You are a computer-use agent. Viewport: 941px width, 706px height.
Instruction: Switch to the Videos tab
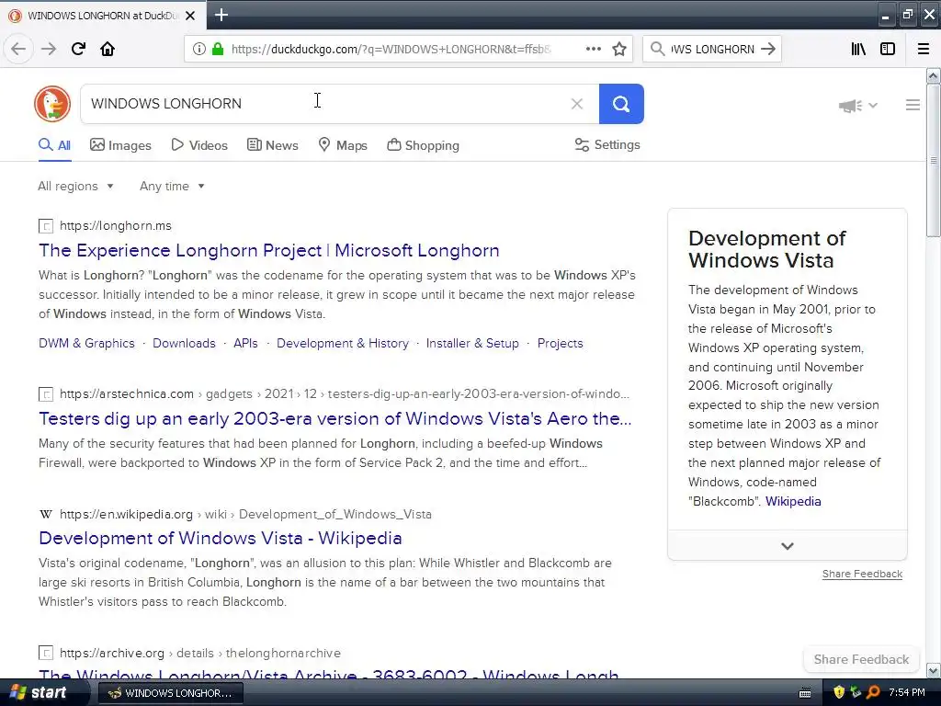[199, 145]
